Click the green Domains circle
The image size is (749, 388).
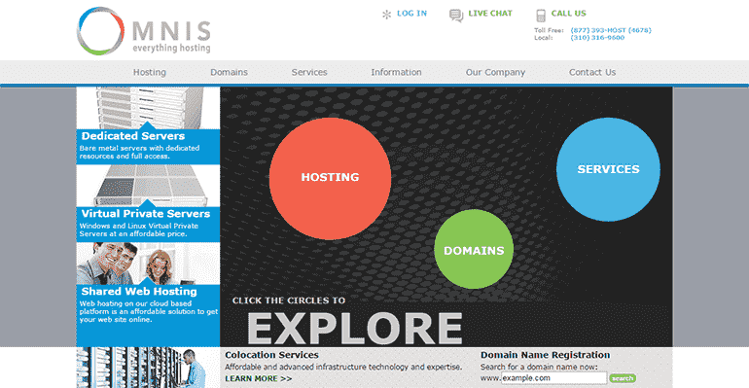click(474, 249)
